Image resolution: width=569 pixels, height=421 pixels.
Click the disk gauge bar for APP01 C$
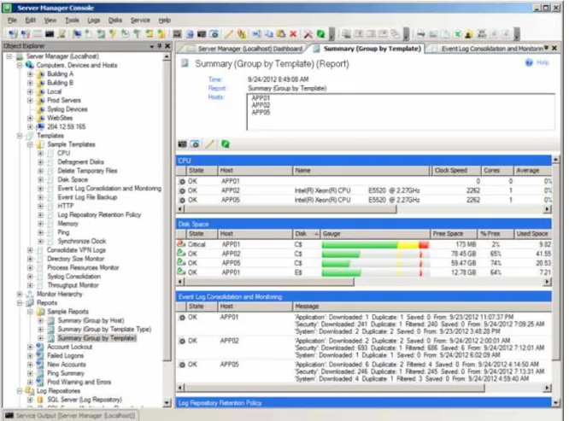click(x=375, y=245)
